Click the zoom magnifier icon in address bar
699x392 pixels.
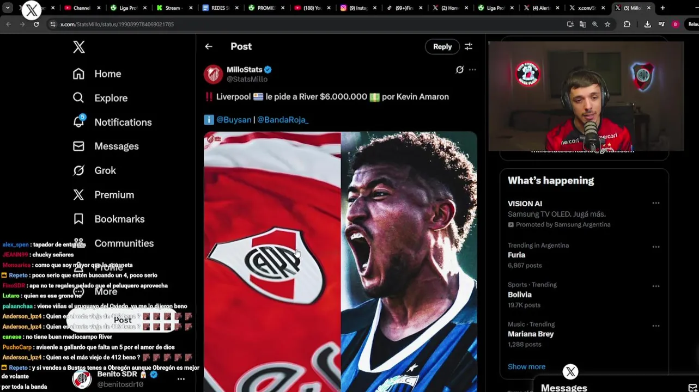[x=595, y=24]
